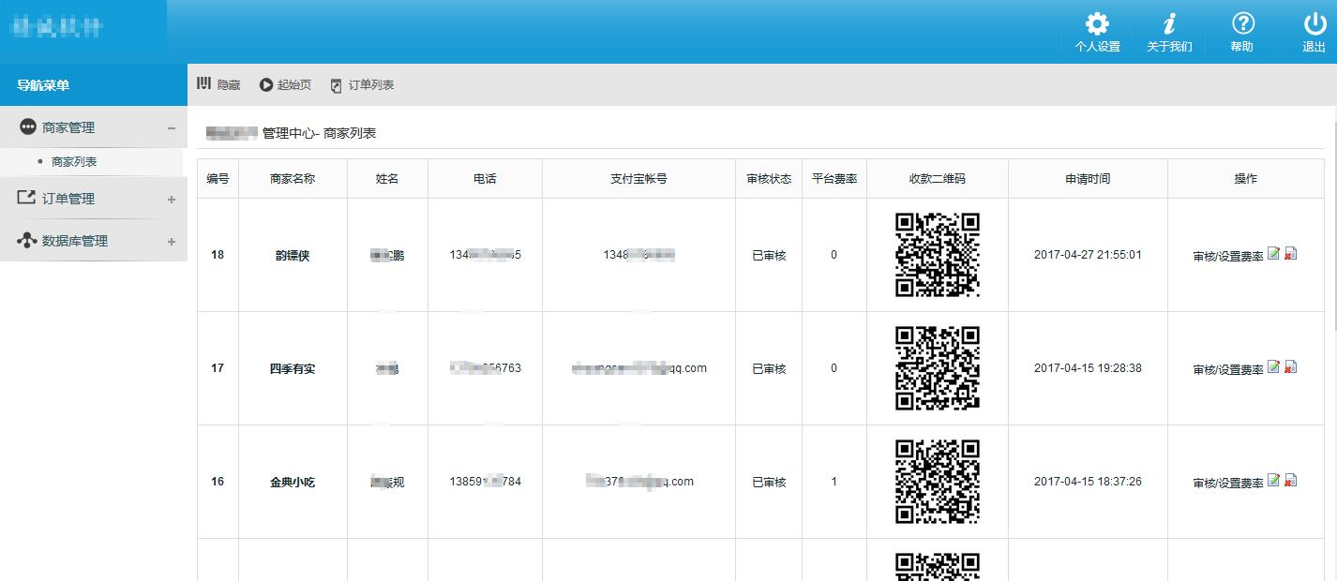Click the delete icon for 韵镖侠
Screen dimensions: 1337x581
pyautogui.click(x=1290, y=253)
